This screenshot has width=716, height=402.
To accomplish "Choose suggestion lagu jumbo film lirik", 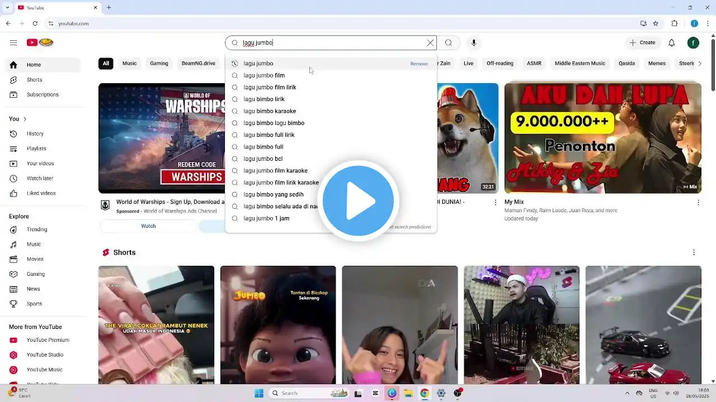I will click(x=331, y=87).
